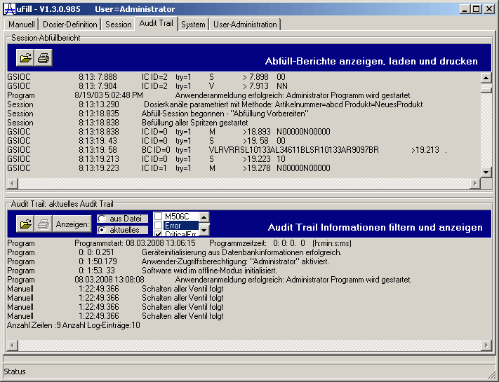Click right arrow of report horizontal scrollbar

[475, 183]
